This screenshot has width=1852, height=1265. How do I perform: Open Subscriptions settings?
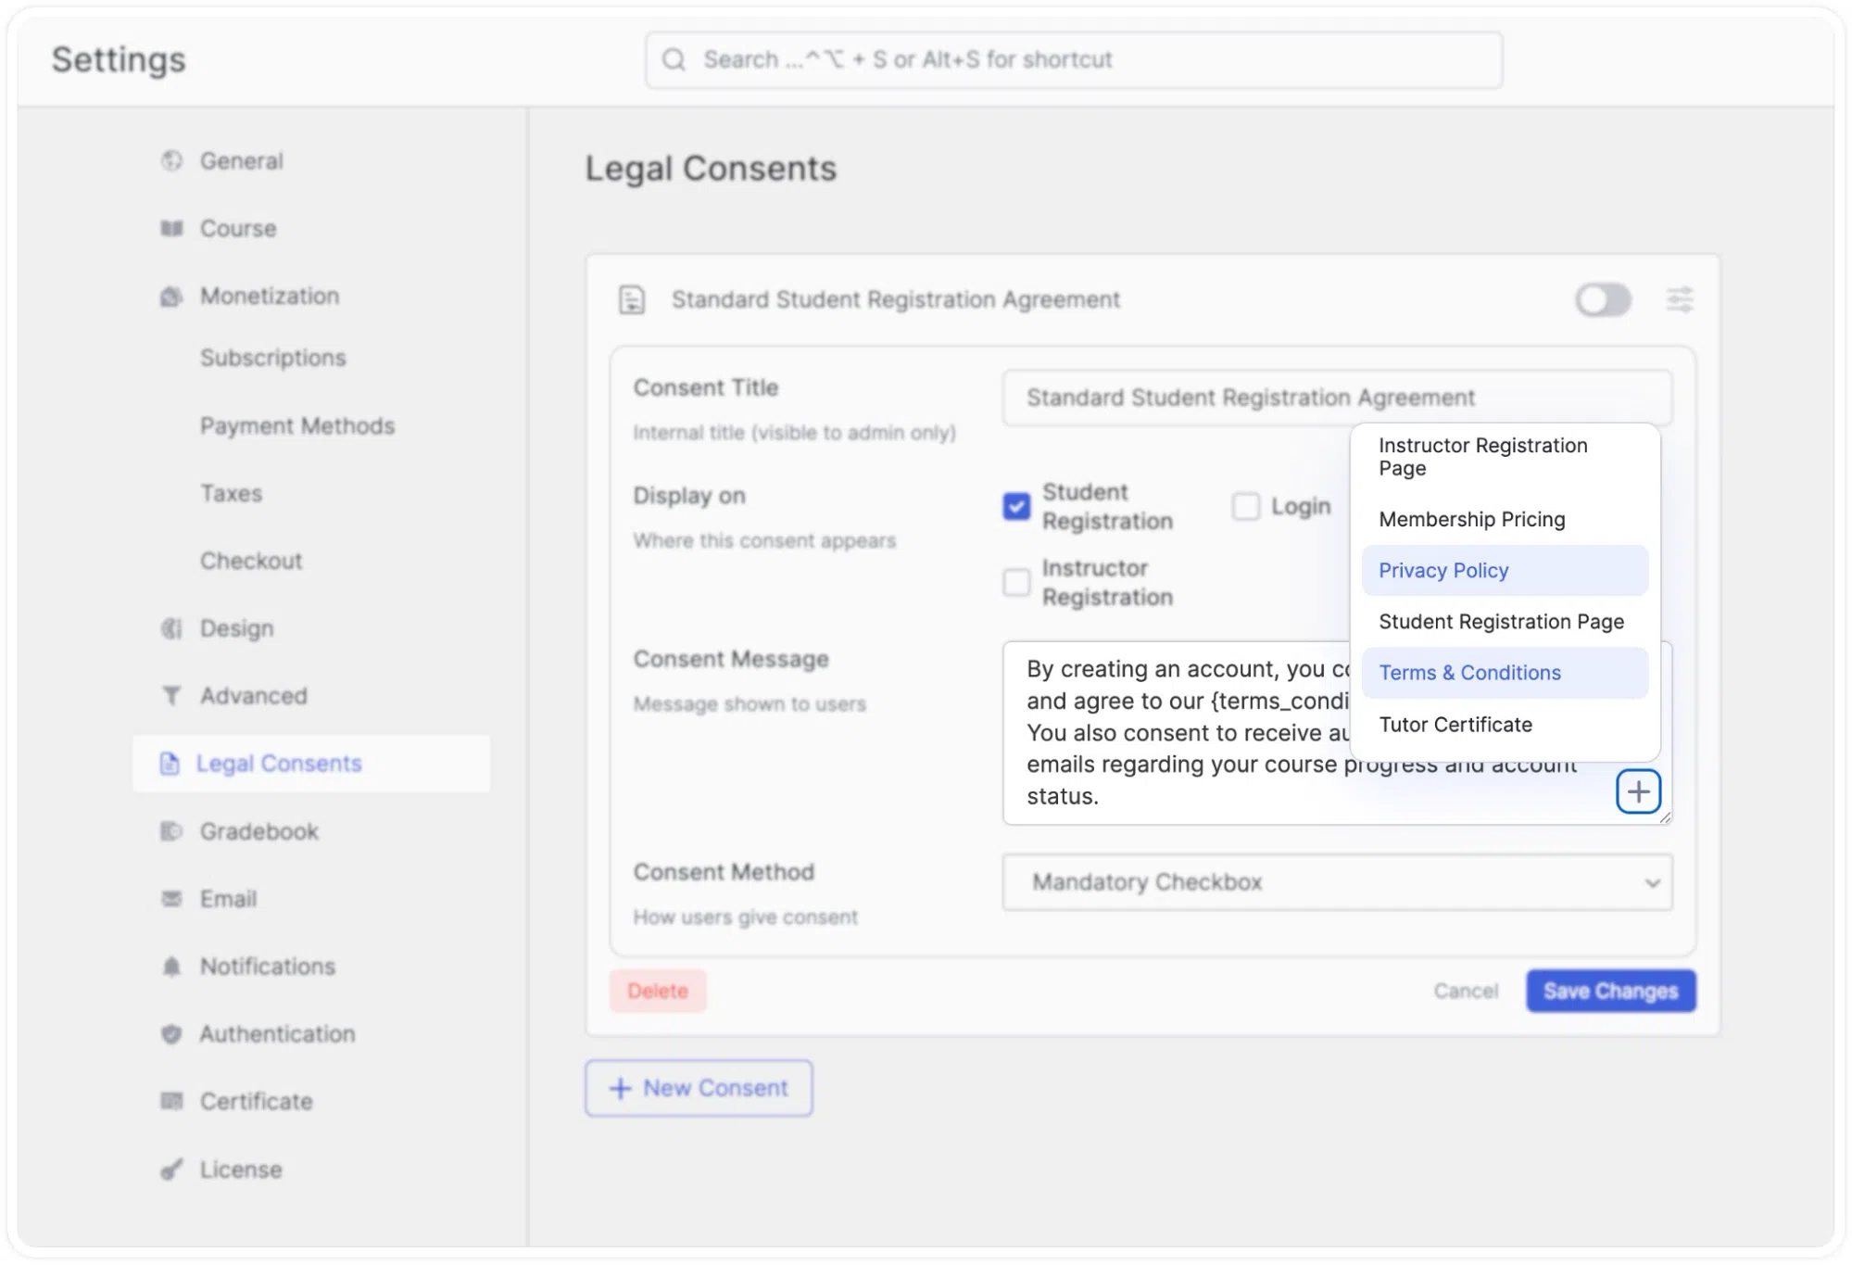(273, 358)
